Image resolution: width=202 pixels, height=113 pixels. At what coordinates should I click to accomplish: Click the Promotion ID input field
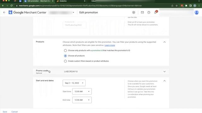[x=74, y=25]
